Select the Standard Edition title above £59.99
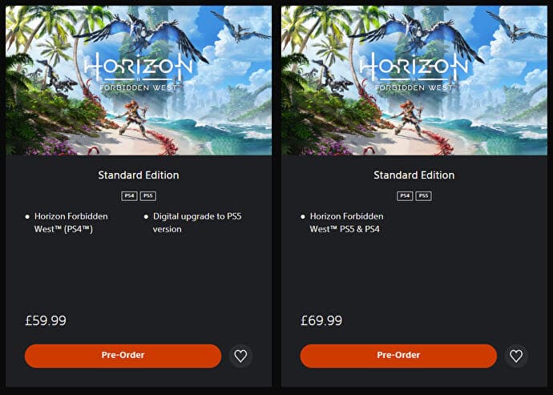The height and width of the screenshot is (395, 553). click(139, 175)
